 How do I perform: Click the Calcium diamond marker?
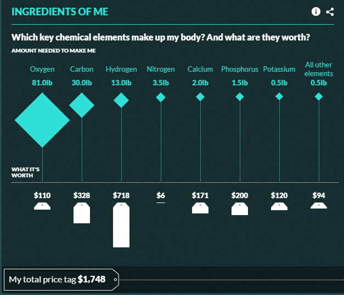(200, 97)
